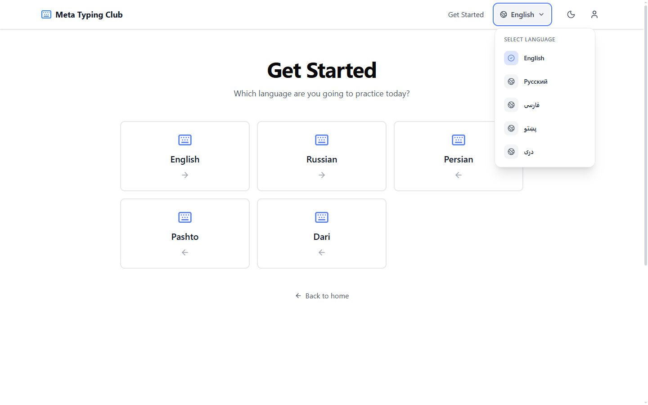Image resolution: width=648 pixels, height=405 pixels.
Task: Select English in the language menu
Action: click(545, 58)
